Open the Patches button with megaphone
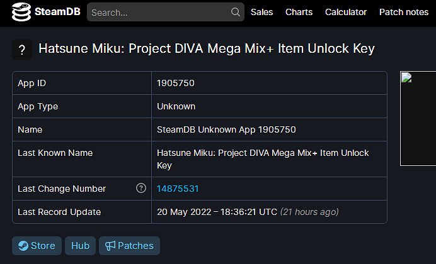 129,246
